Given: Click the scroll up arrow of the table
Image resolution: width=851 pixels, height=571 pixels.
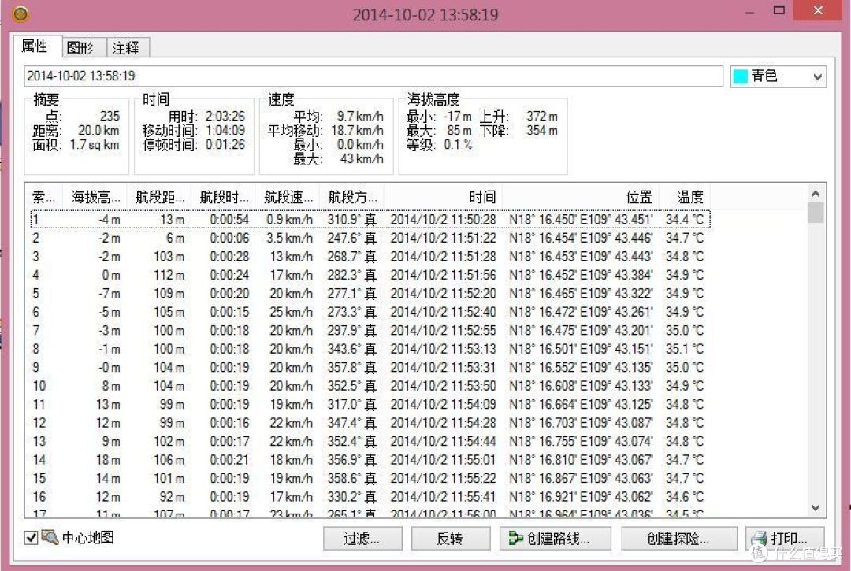Looking at the screenshot, I should click(x=816, y=193).
